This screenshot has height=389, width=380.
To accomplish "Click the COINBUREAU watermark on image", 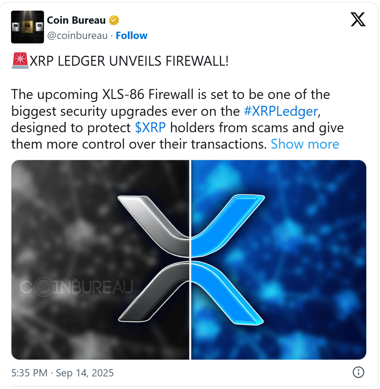I will pyautogui.click(x=76, y=287).
